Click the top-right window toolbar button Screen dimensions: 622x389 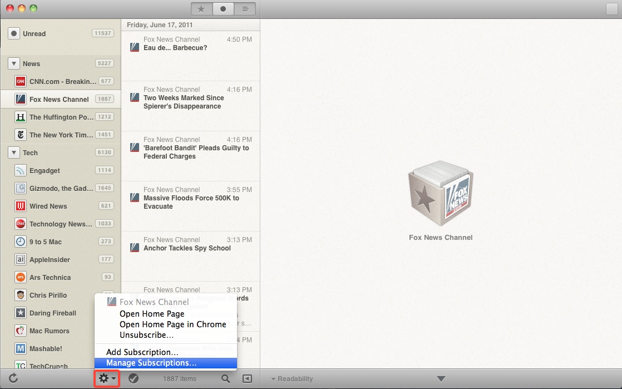[611, 9]
